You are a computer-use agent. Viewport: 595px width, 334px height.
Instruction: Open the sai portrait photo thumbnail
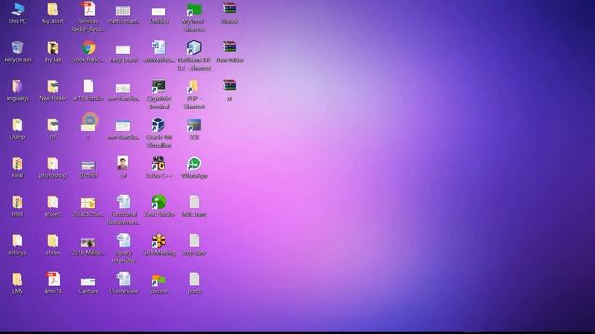(123, 163)
